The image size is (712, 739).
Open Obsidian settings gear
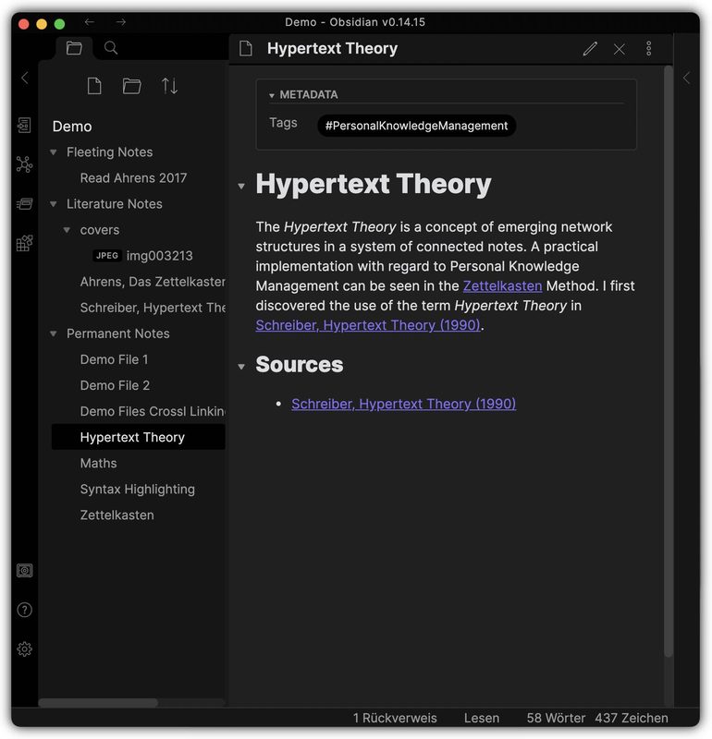tap(25, 649)
